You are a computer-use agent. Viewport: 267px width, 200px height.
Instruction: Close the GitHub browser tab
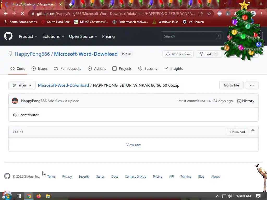pos(60,4)
